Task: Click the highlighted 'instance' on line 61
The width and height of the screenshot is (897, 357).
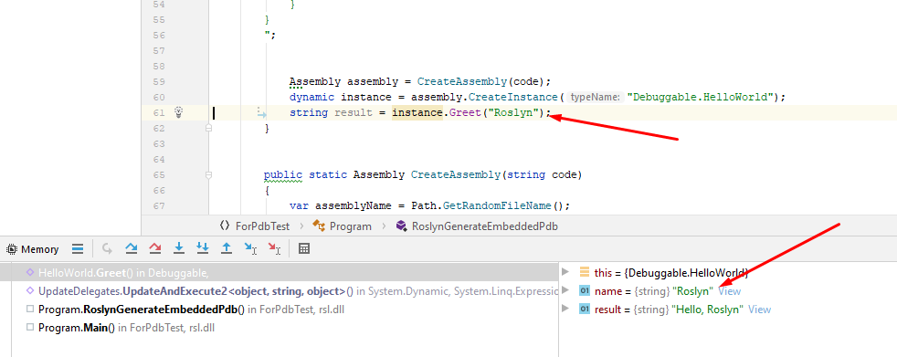Action: (x=417, y=112)
